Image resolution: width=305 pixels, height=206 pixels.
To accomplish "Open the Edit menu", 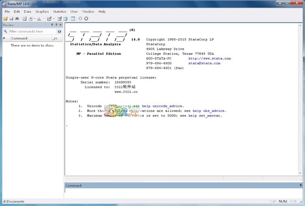I will tap(17, 12).
